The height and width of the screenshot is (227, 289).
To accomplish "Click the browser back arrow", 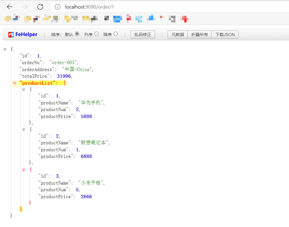I will pos(9,7).
